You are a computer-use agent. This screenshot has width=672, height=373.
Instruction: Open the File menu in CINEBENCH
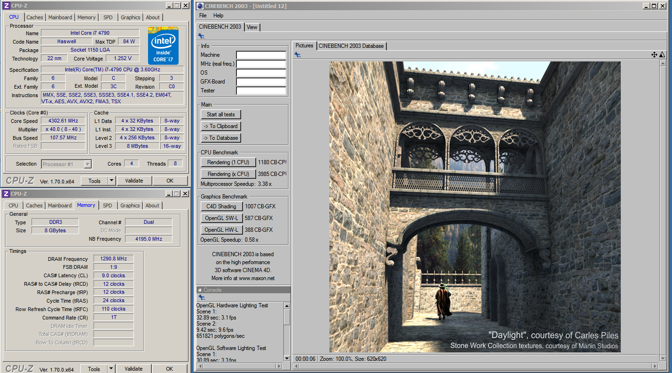point(203,15)
